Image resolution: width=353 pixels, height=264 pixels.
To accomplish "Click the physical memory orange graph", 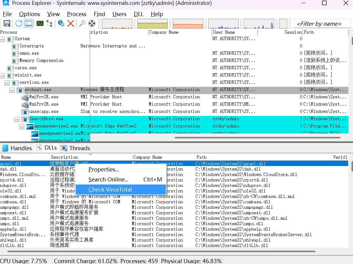I will click(188, 24).
